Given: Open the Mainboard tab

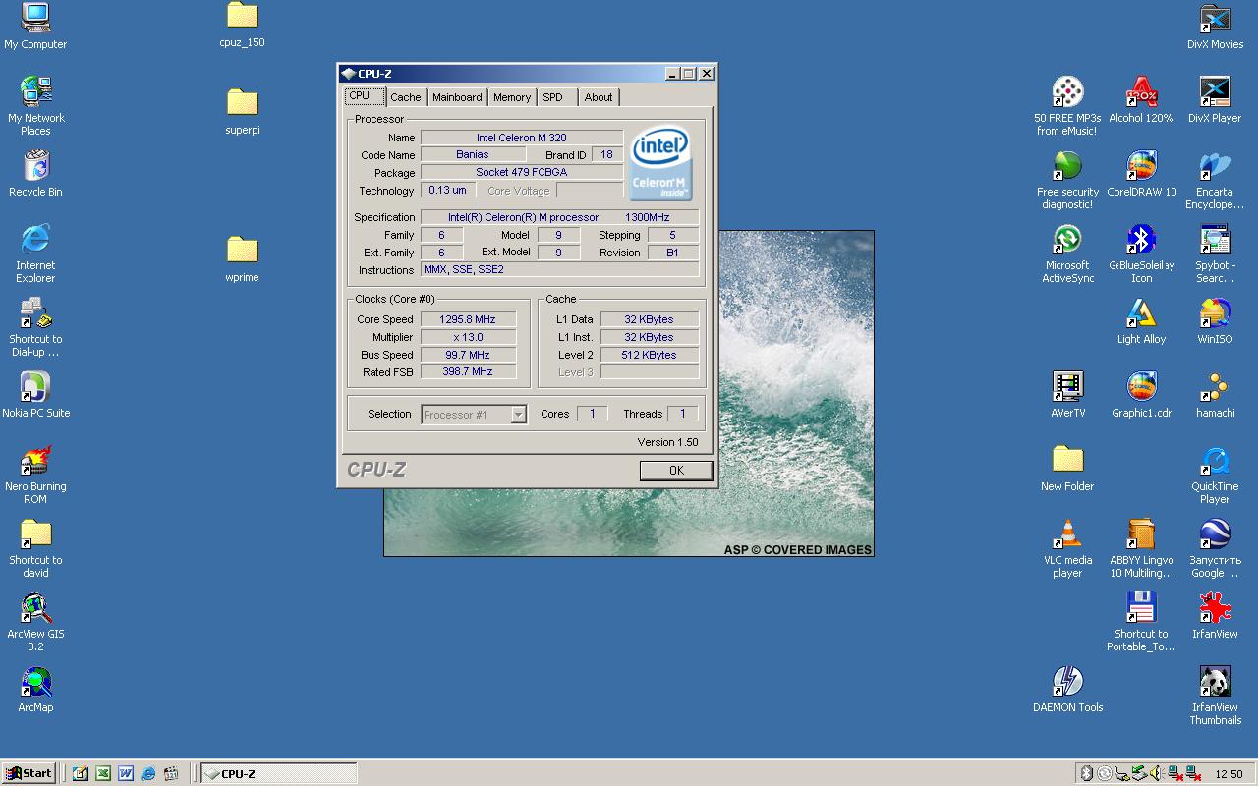Looking at the screenshot, I should [457, 97].
